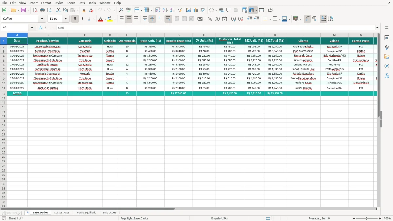Screen dimensions: 393x221
Task: Format cell as date
Action: click(x=224, y=19)
